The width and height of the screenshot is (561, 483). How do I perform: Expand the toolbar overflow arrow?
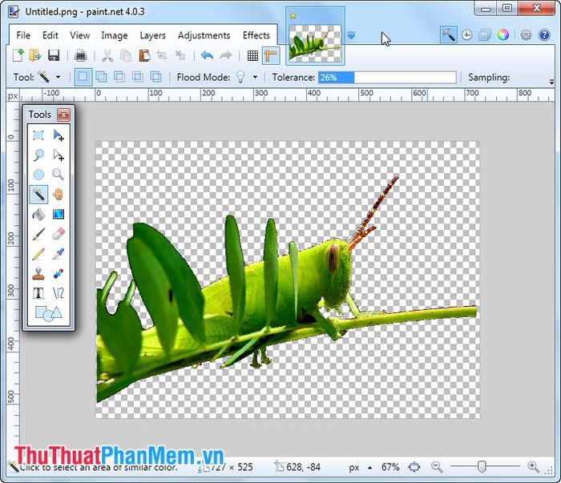click(551, 82)
